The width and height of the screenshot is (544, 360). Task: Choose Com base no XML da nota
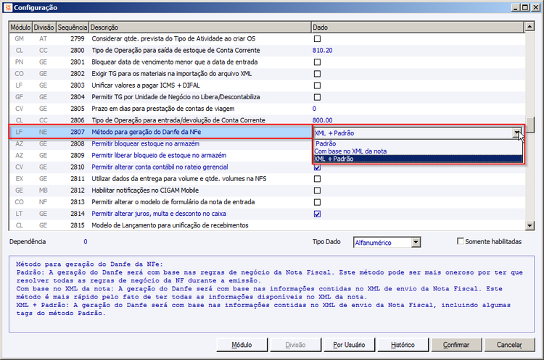coord(418,151)
